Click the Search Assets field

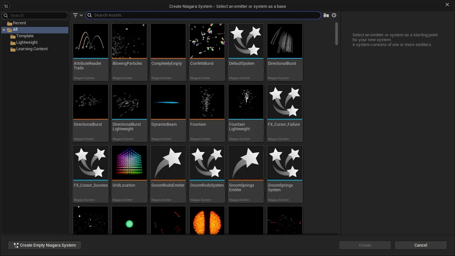pyautogui.click(x=203, y=15)
